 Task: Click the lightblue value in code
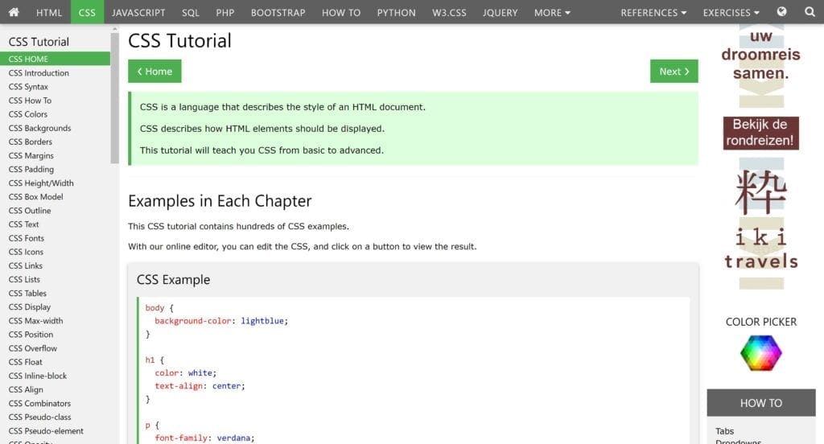pyautogui.click(x=262, y=320)
